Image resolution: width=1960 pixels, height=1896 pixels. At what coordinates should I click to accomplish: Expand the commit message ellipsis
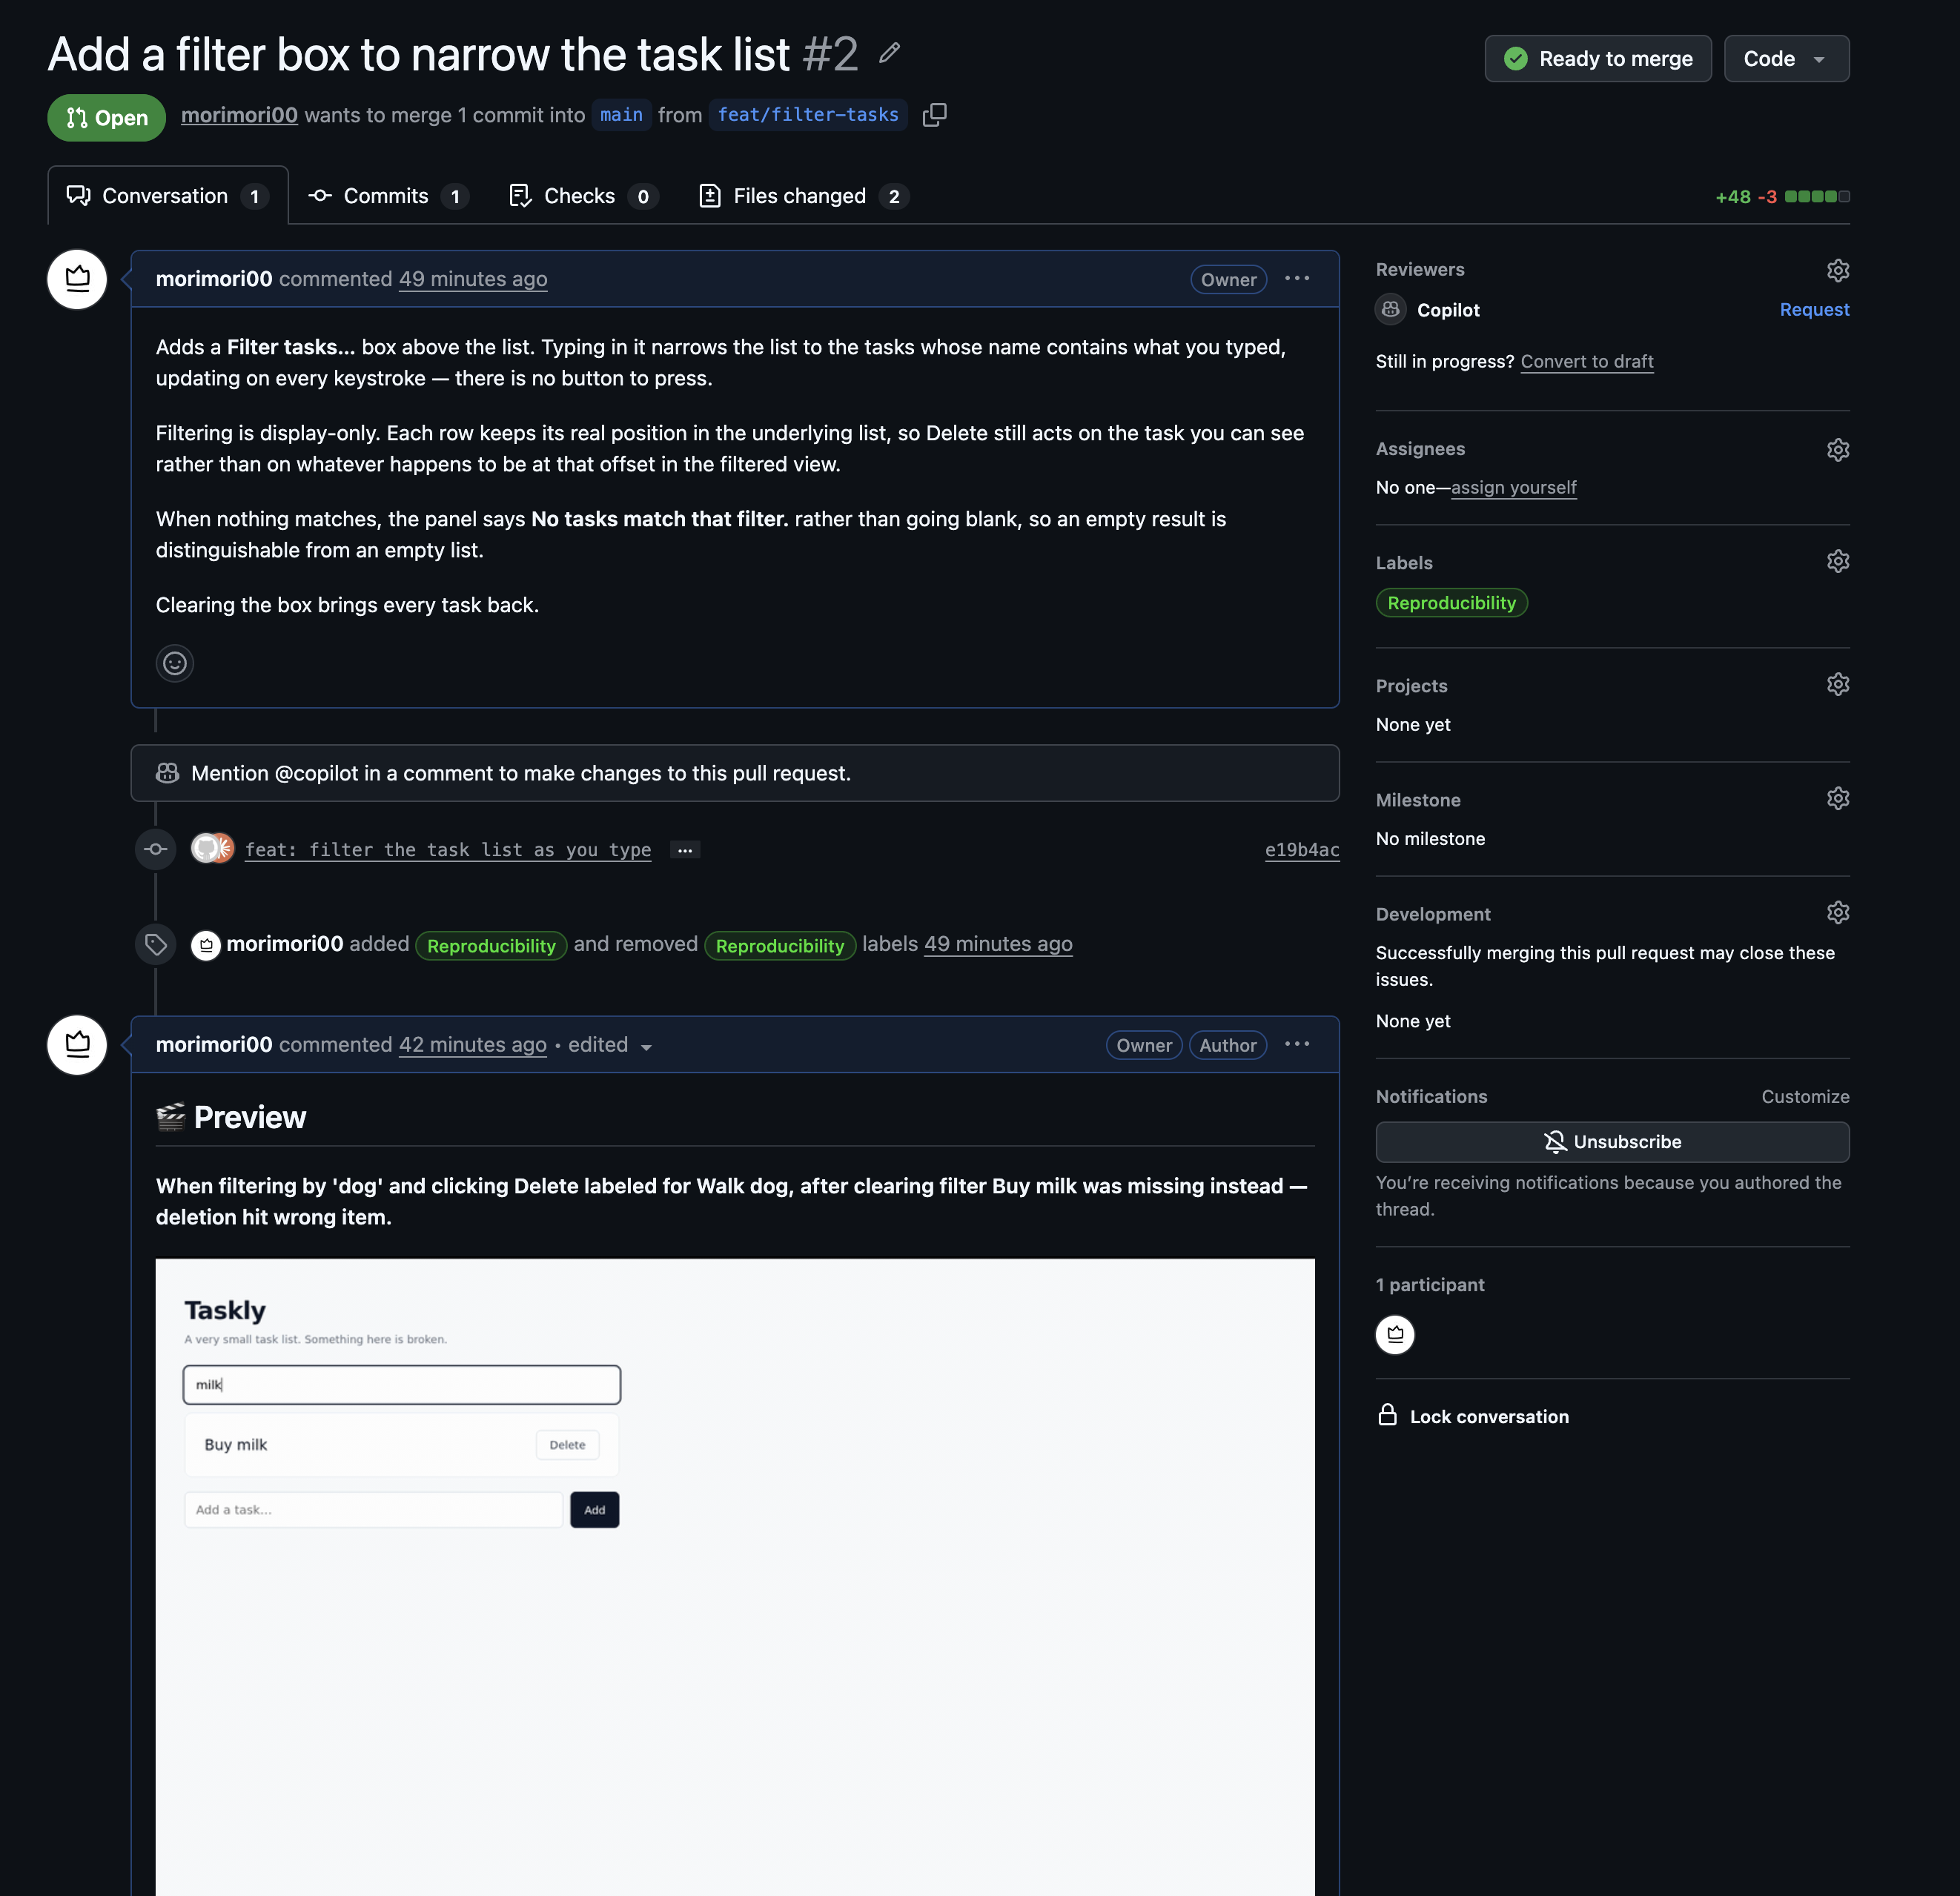click(x=684, y=850)
